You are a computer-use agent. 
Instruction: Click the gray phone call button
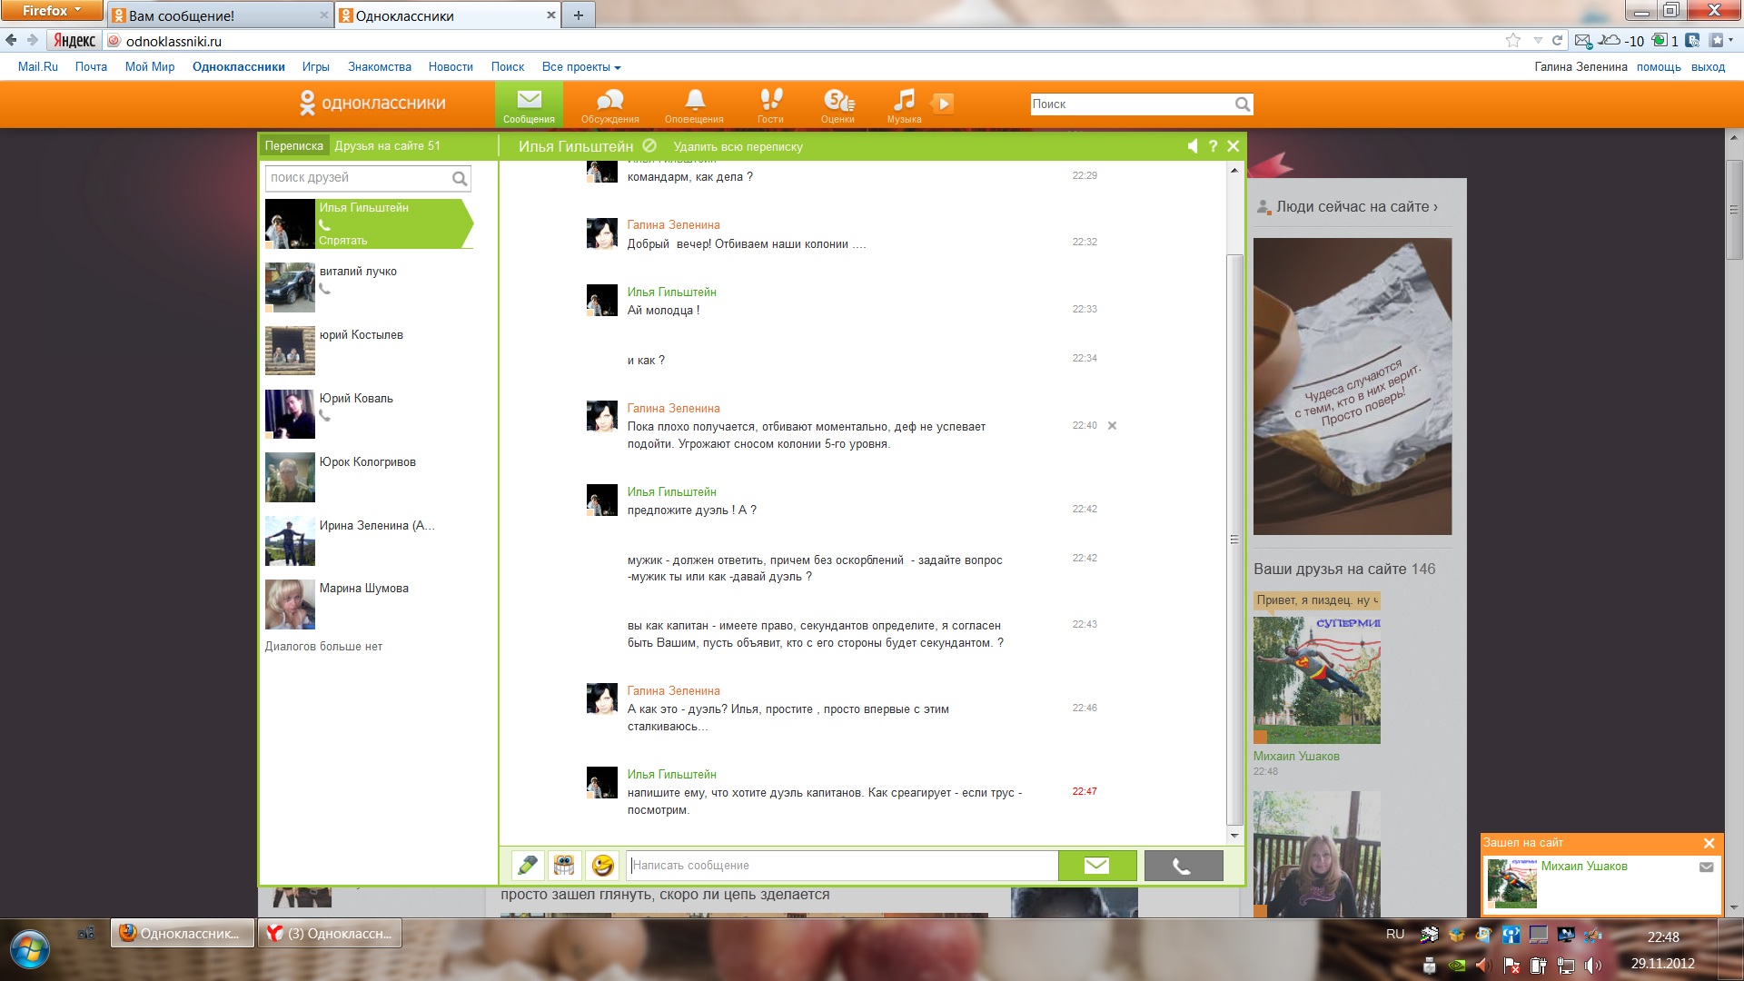click(x=1183, y=866)
